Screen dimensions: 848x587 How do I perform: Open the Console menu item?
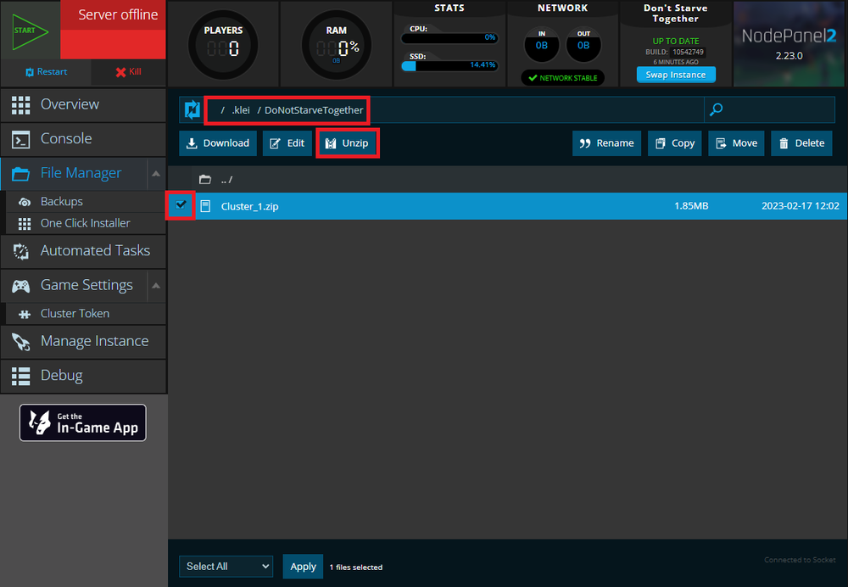click(x=66, y=138)
